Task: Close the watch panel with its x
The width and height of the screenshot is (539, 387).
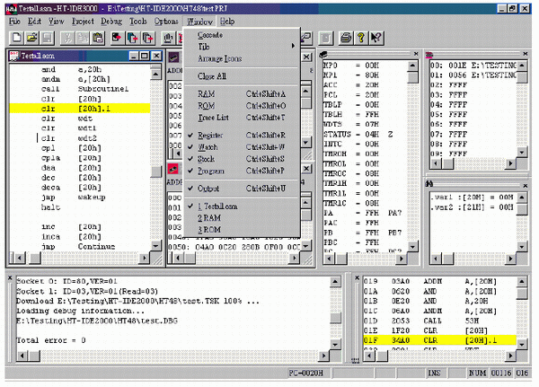Action: [x=526, y=186]
